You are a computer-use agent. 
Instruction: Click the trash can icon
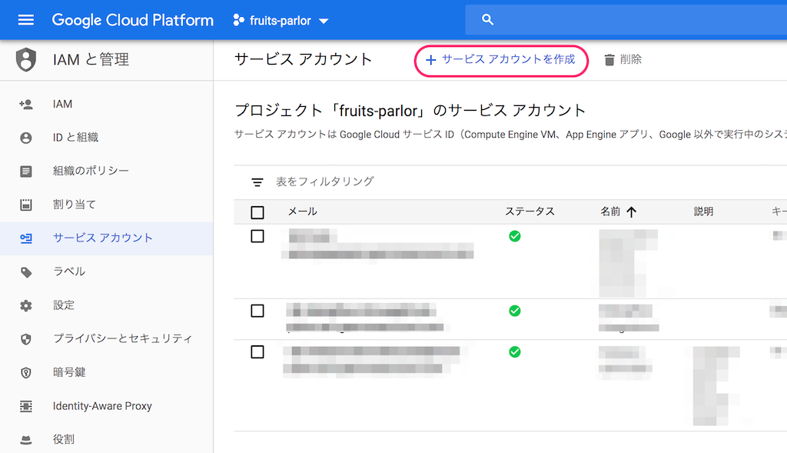[609, 60]
